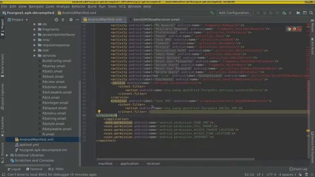Open the Device File Explorer side tab
The width and height of the screenshot is (315, 177).
coord(313,147)
